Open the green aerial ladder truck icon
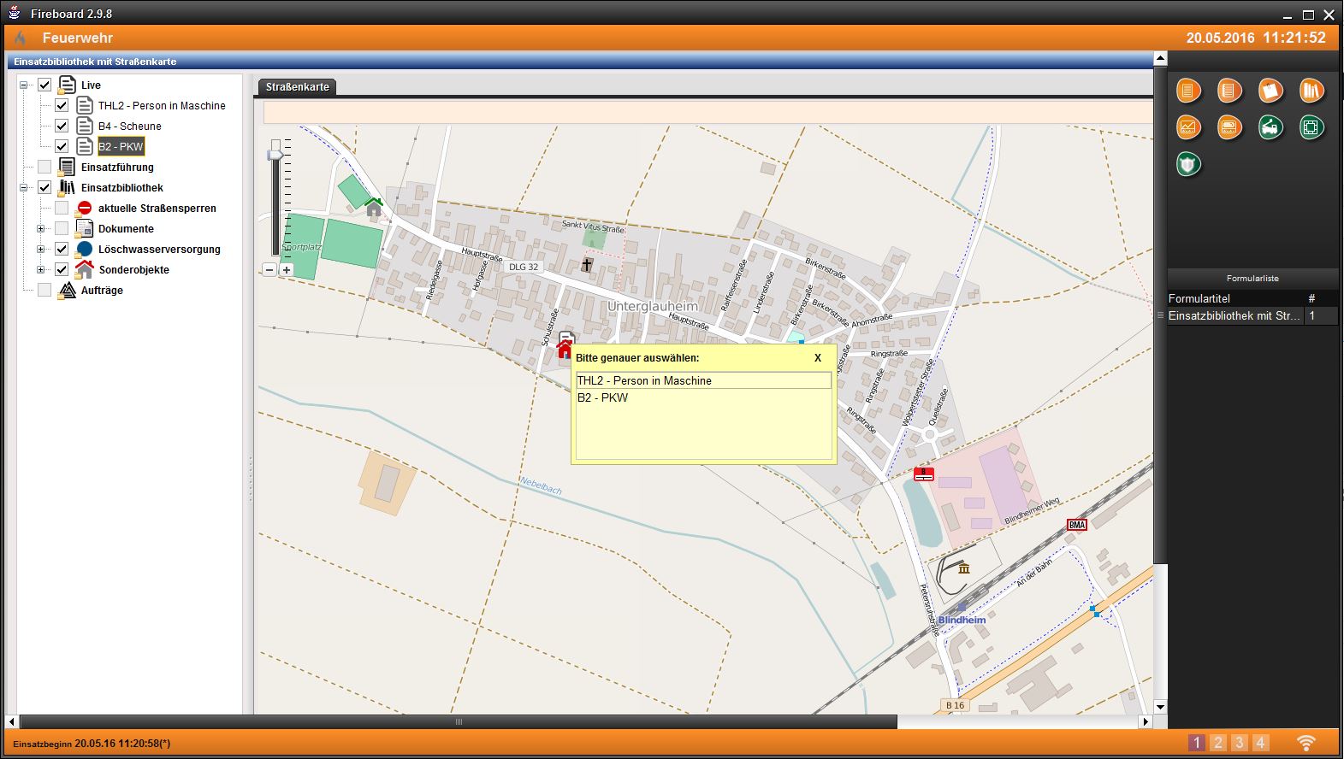This screenshot has width=1344, height=759. coord(1270,127)
